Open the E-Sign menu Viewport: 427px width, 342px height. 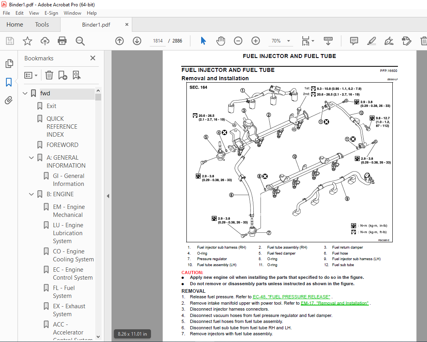51,13
